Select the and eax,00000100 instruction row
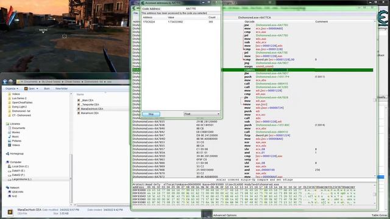Screen dimensions: 390x219 [x=252, y=170]
